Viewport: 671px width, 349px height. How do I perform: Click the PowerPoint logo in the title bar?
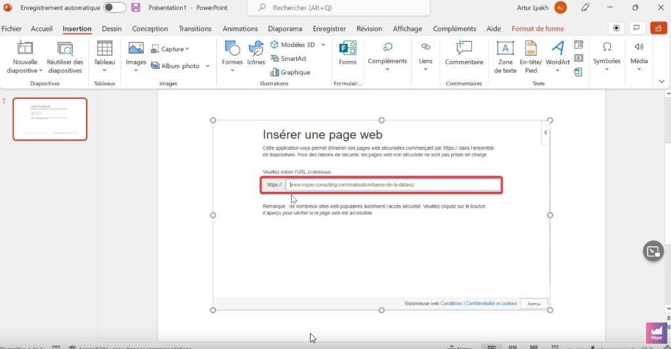7,7
